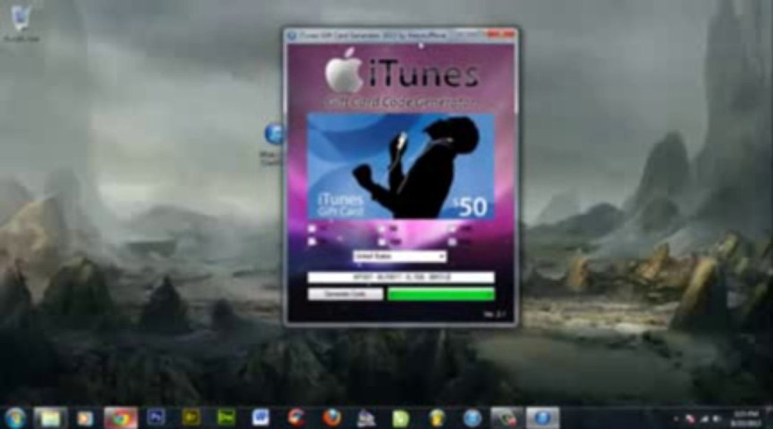The image size is (773, 429).
Task: Click the $50 iTunes gift card image
Action: (x=401, y=167)
